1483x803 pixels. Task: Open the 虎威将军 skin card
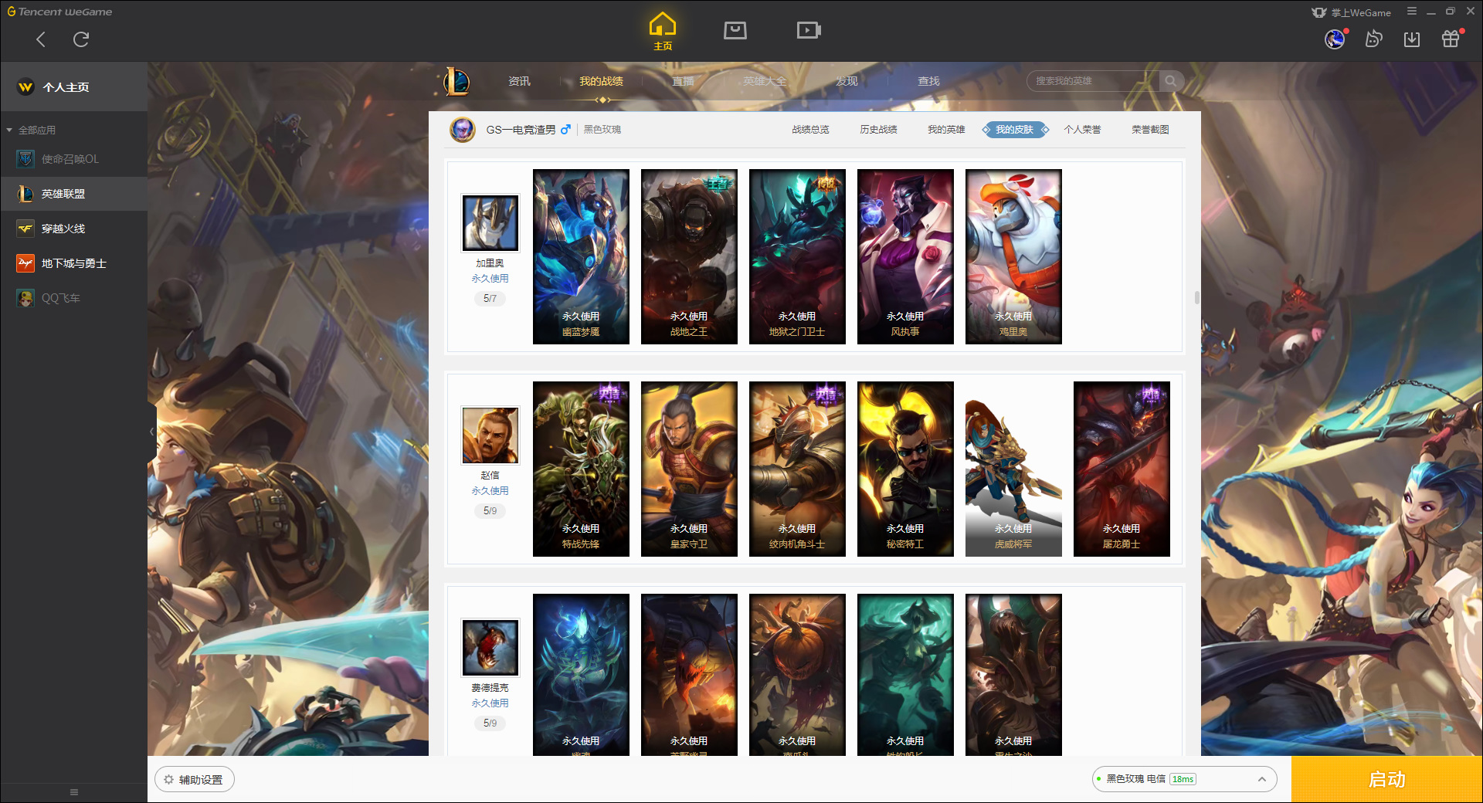1013,469
